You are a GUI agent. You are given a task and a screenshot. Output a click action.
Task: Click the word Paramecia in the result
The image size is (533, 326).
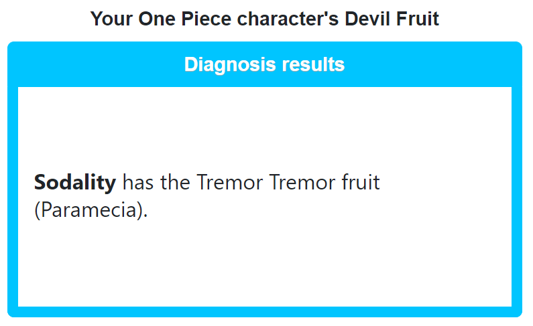tap(89, 210)
